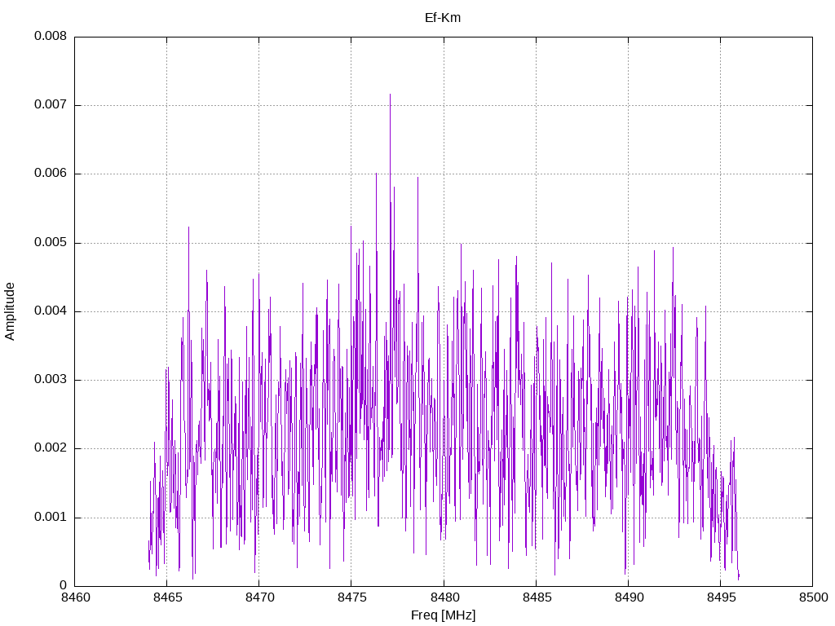Click the x-axis tick label 8460
This screenshot has width=835, height=626.
75,597
